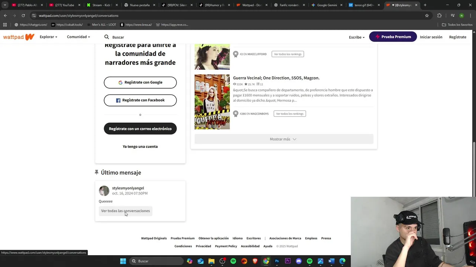Click Regístrate con un correo electrónico

point(140,129)
